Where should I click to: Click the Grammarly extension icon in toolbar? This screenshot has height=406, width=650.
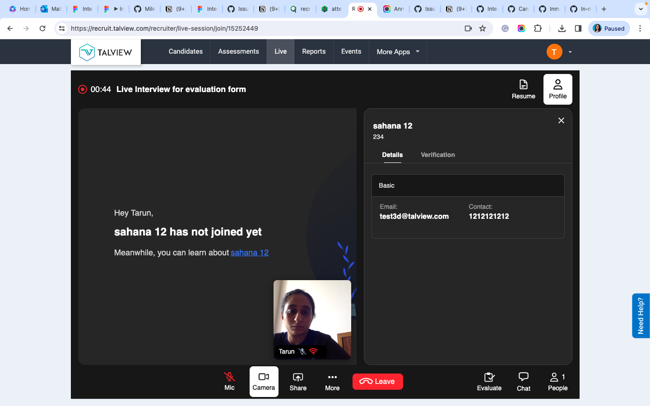coord(505,28)
